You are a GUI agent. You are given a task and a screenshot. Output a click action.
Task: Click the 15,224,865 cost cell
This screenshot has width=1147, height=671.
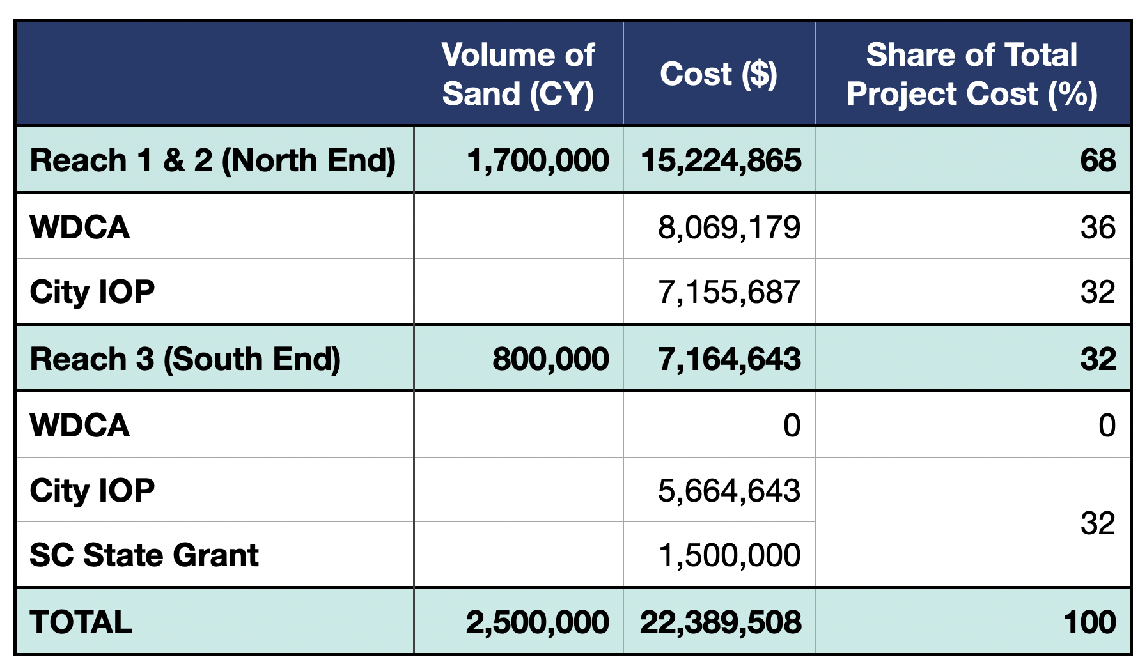click(x=719, y=160)
